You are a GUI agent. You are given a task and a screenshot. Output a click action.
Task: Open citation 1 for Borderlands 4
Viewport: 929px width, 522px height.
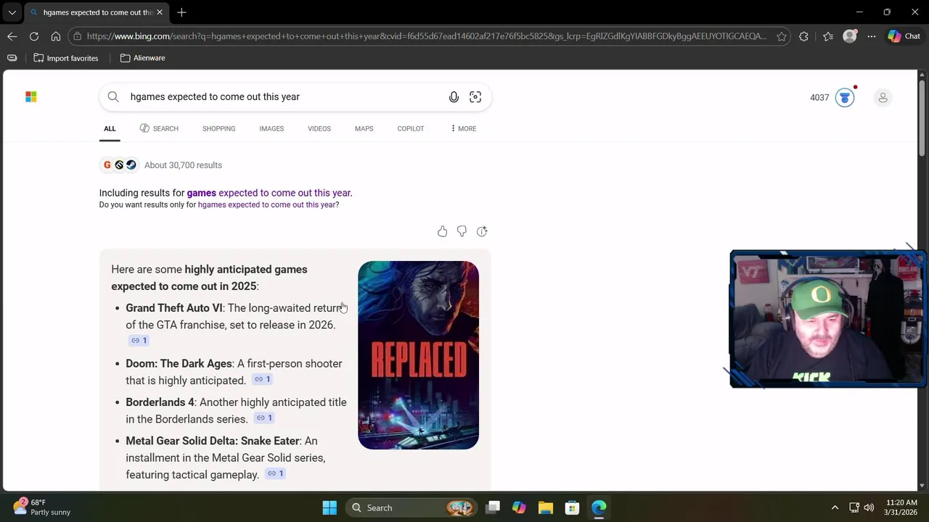[264, 418]
